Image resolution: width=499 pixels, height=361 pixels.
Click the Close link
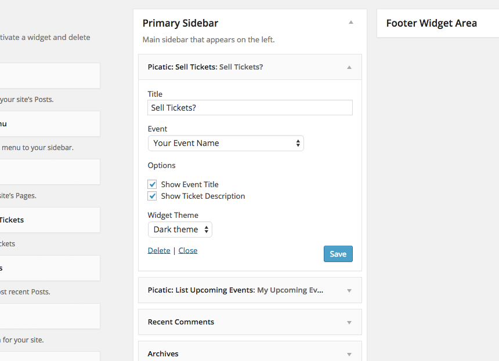pyautogui.click(x=188, y=250)
